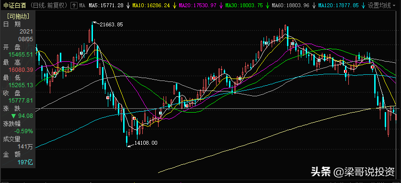This screenshot has height=183, width=401.
Task: Click the 可拖动 panel header
Action: point(18,17)
